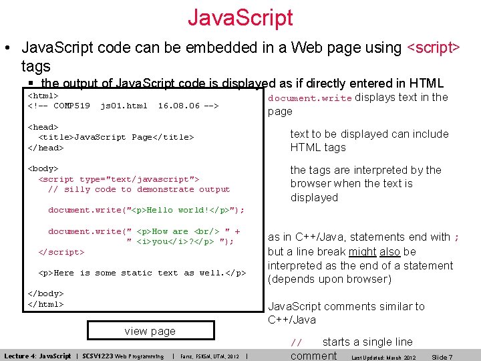This screenshot has height=361, width=481.
Task: Click the 'Hello world!' document.write line
Action: pos(146,211)
